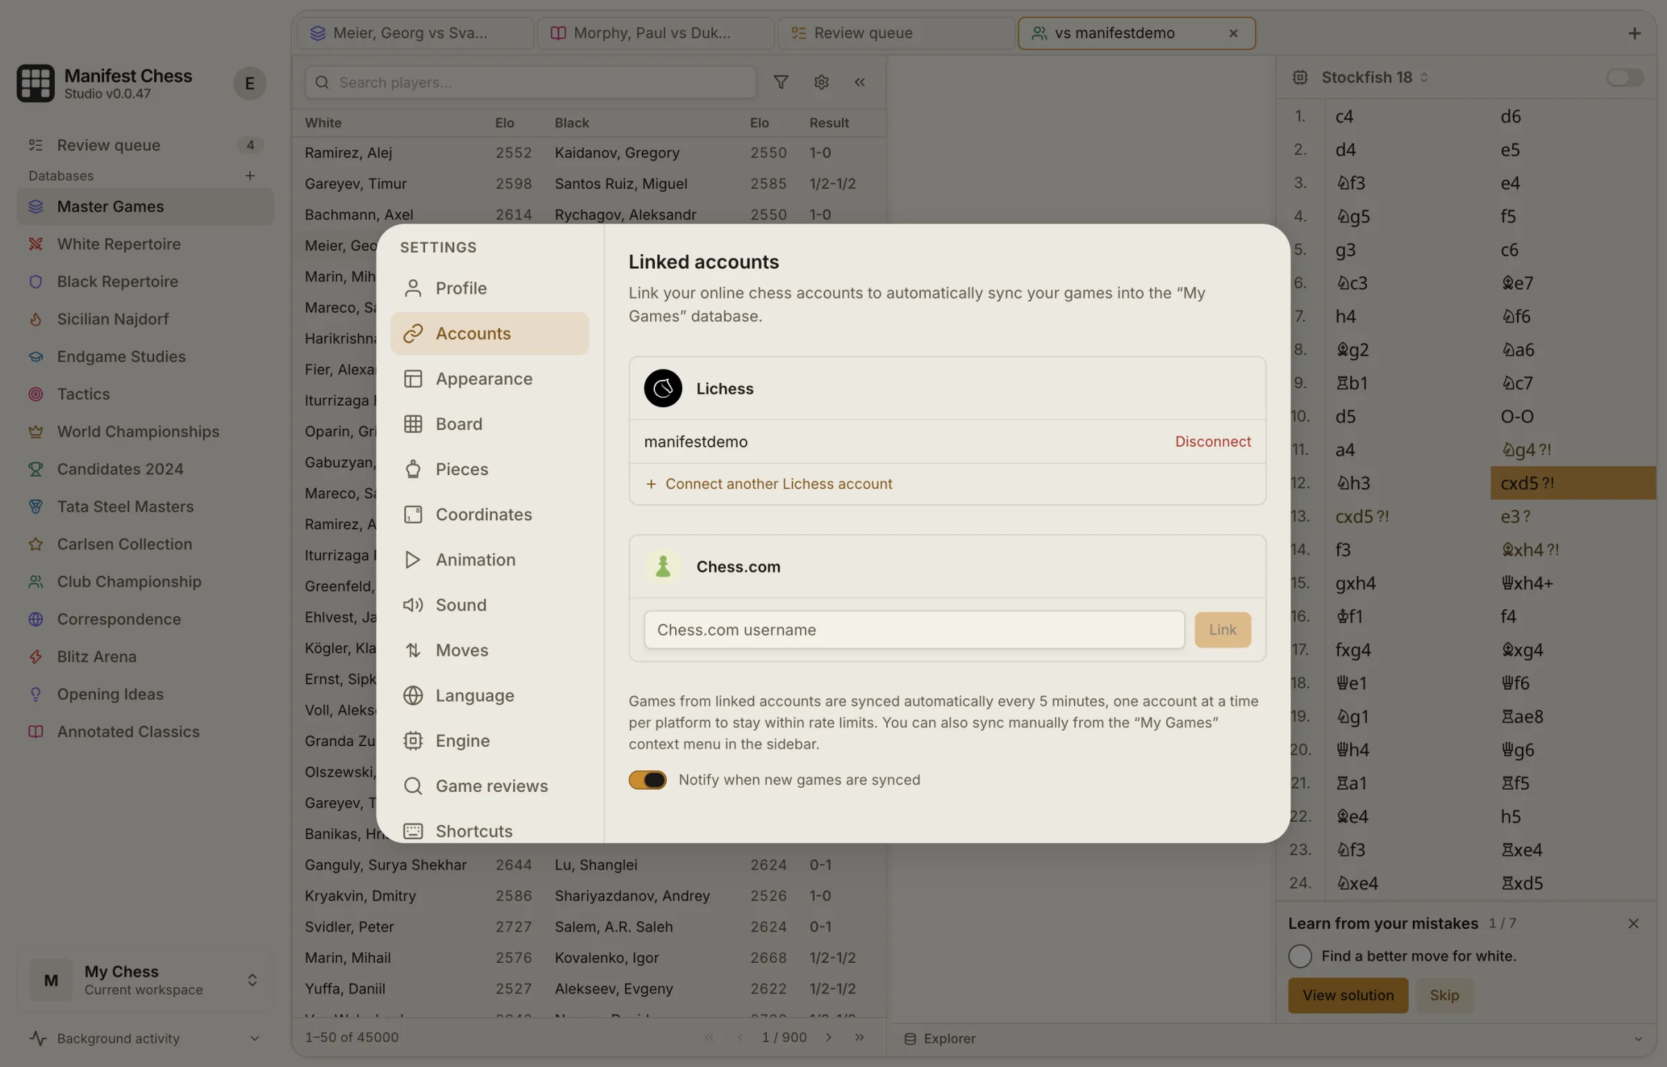Open the Blitz Arena database
Viewport: 1667px width, 1067px height.
click(x=145, y=656)
